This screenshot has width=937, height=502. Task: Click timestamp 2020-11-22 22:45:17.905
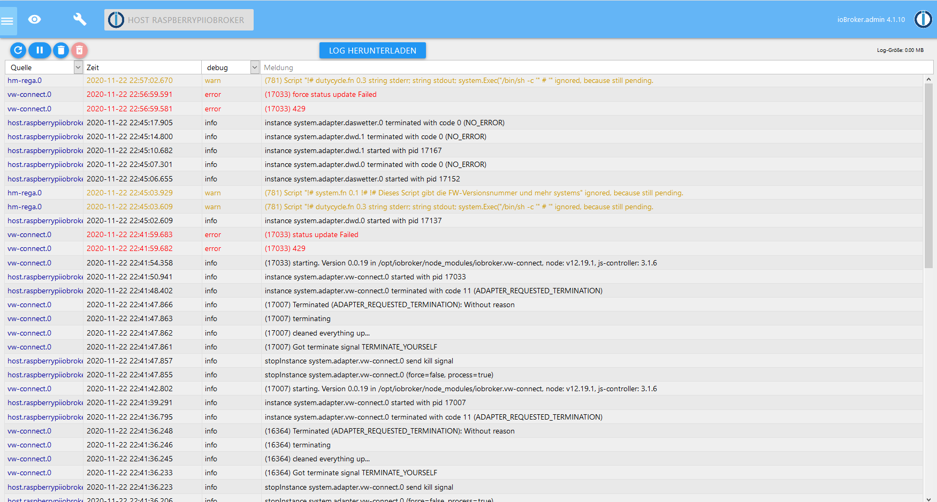click(x=129, y=123)
